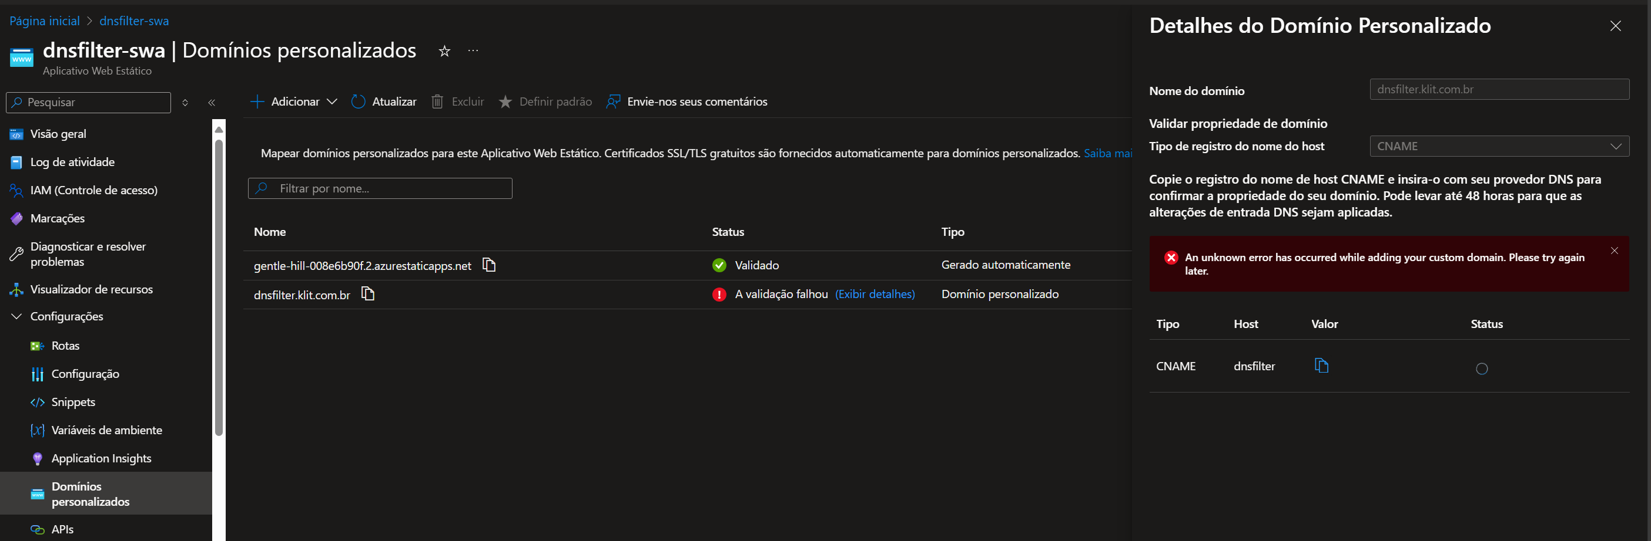The height and width of the screenshot is (541, 1651).
Task: Click the Visualizador de recursos icon
Action: (16, 290)
